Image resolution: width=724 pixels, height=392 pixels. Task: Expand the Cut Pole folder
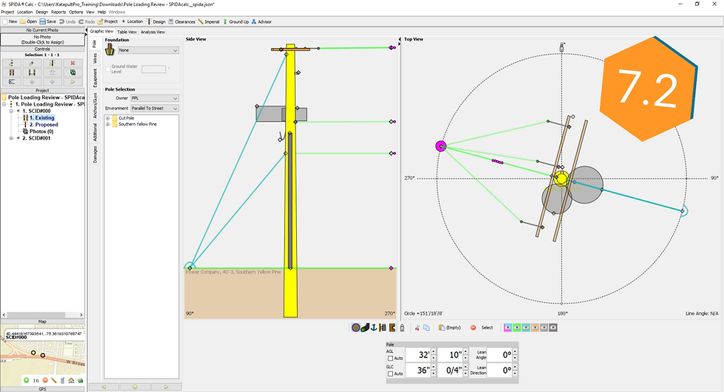tap(108, 118)
